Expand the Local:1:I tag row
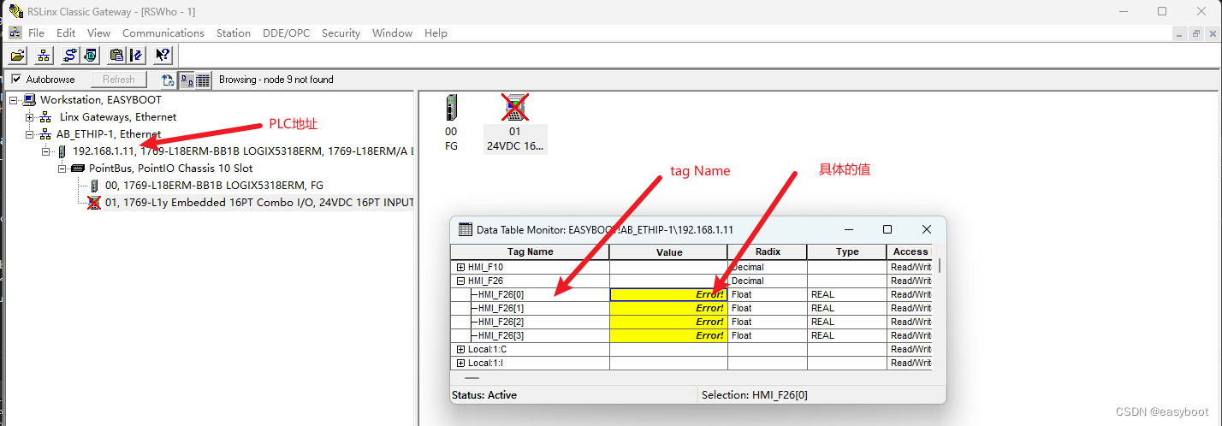 pyautogui.click(x=460, y=363)
